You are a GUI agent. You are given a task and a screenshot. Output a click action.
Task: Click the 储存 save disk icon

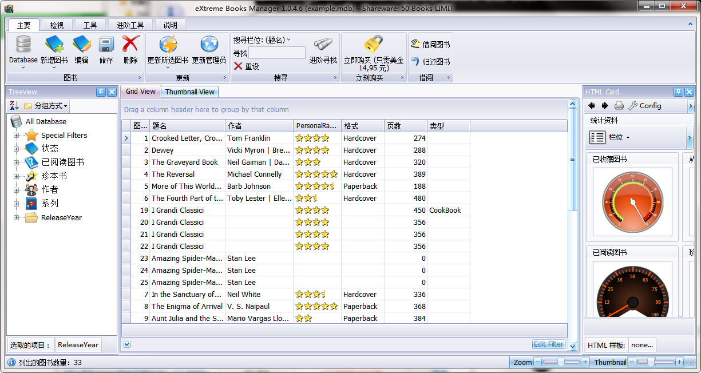pos(106,45)
